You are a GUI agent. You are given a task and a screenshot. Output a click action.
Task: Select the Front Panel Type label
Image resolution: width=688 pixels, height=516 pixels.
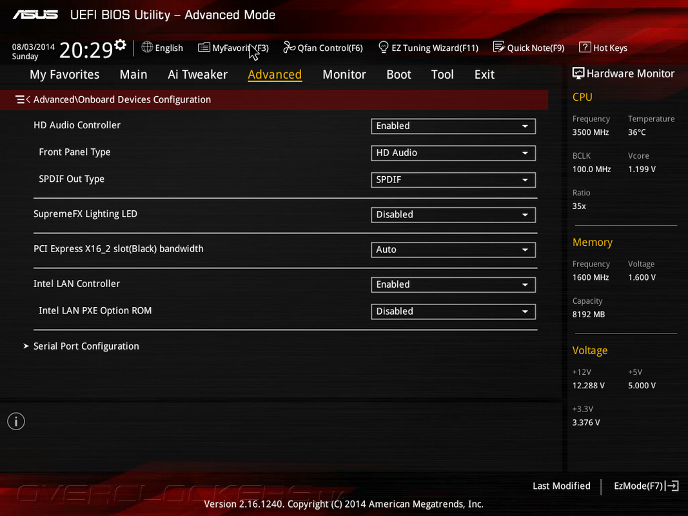pyautogui.click(x=75, y=152)
